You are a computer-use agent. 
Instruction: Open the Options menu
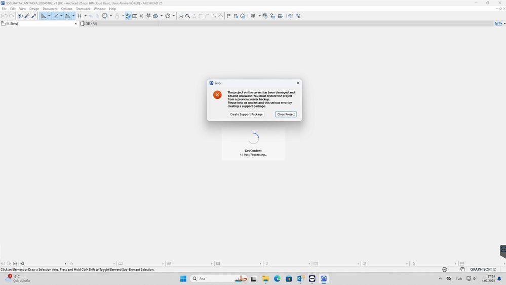pos(67,9)
